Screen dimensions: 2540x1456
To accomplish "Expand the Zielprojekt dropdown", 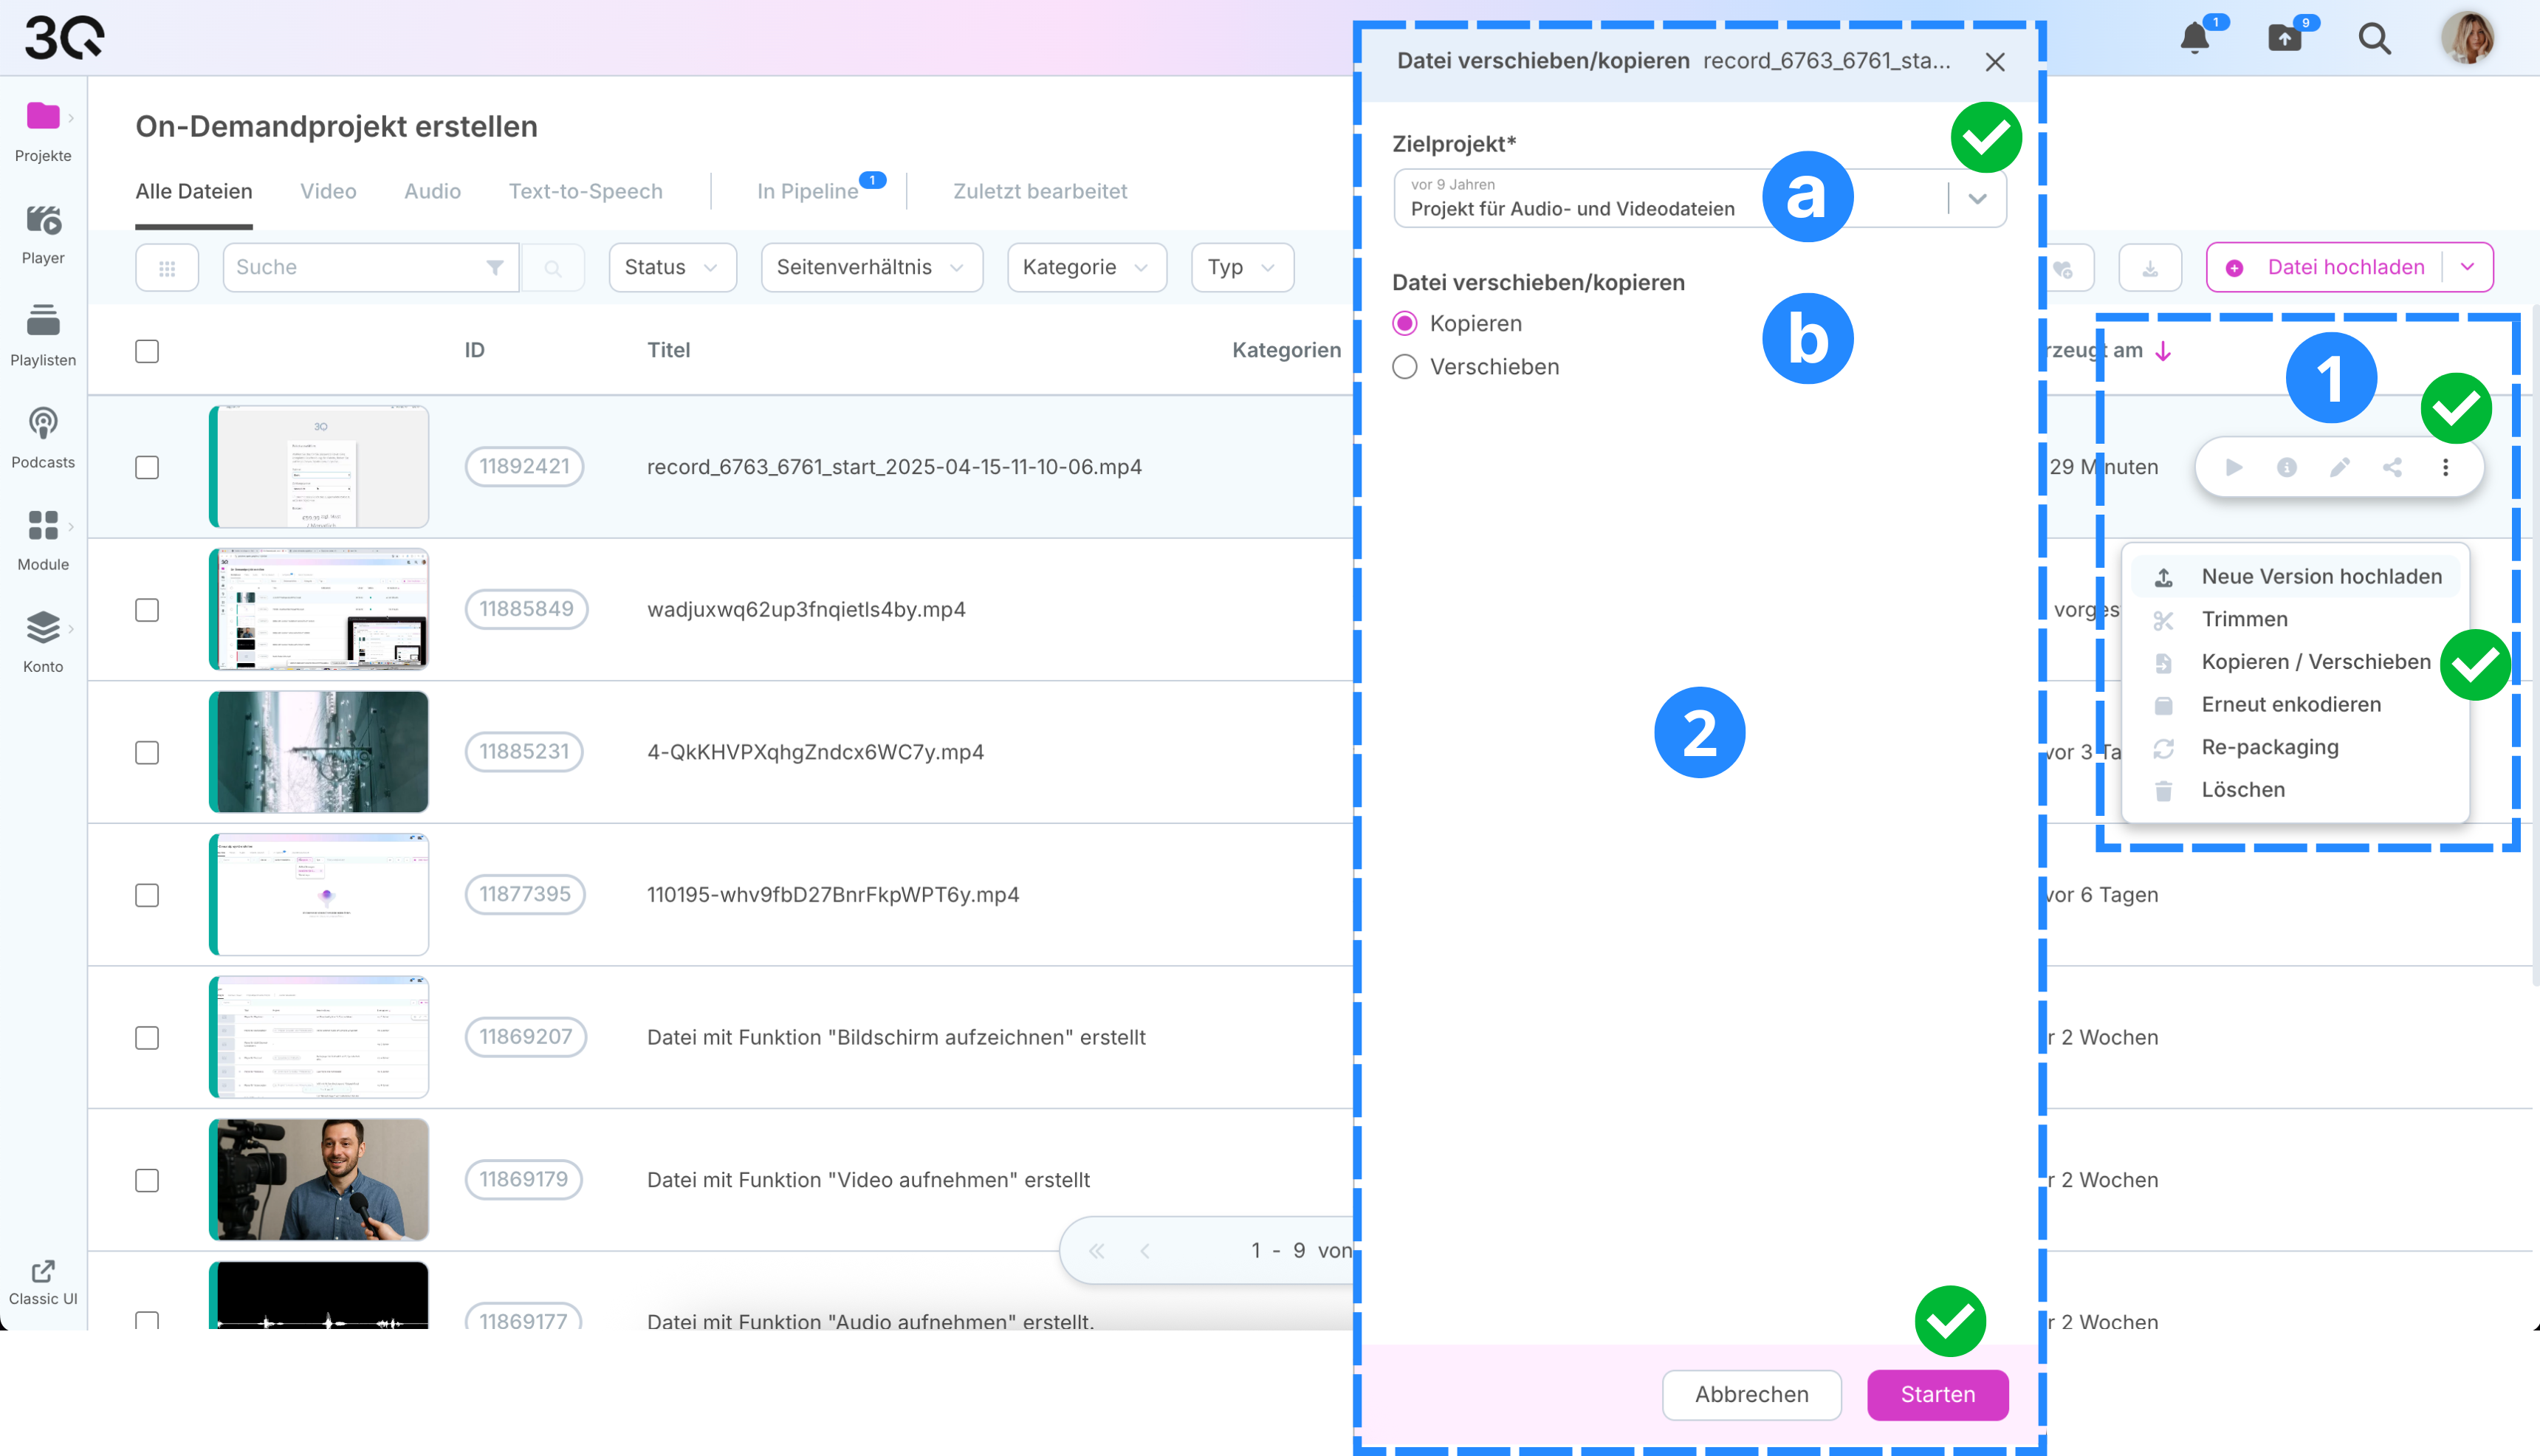I will 1977,198.
